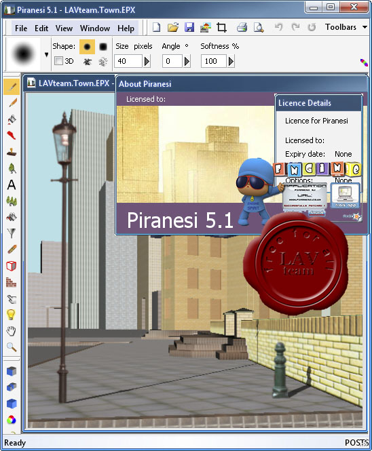Open the Toolbars dropdown
372x451 pixels.
346,27
